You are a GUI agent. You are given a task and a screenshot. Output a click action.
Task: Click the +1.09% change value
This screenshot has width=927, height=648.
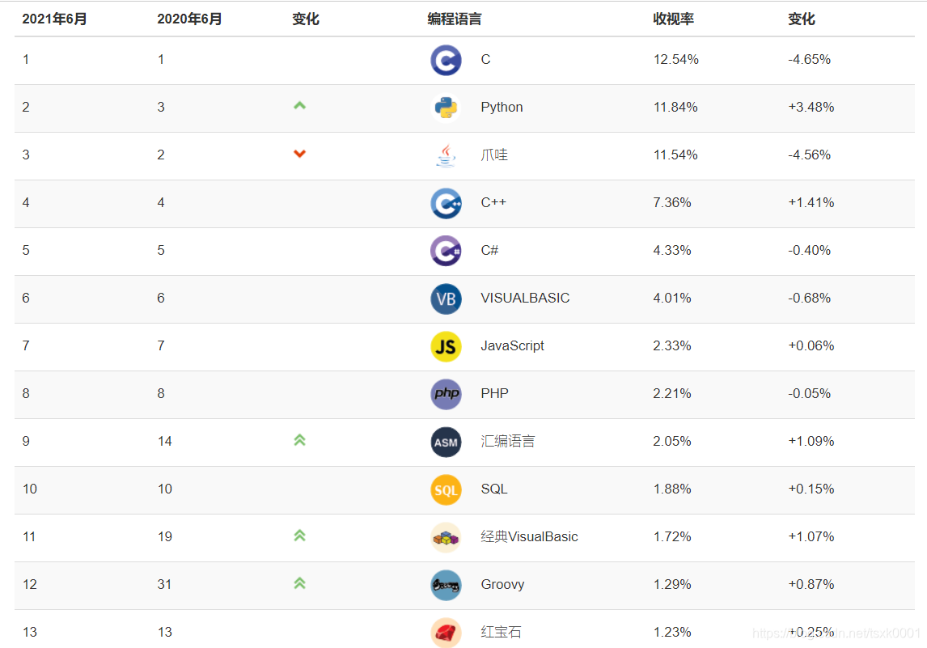tap(811, 441)
